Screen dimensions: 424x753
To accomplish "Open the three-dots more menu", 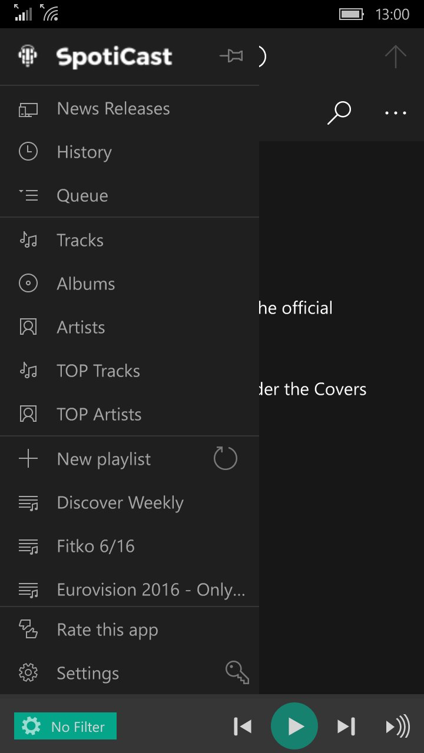I will [x=396, y=113].
